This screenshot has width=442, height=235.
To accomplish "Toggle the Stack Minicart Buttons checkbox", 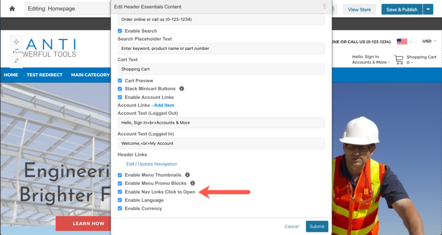I will (120, 89).
